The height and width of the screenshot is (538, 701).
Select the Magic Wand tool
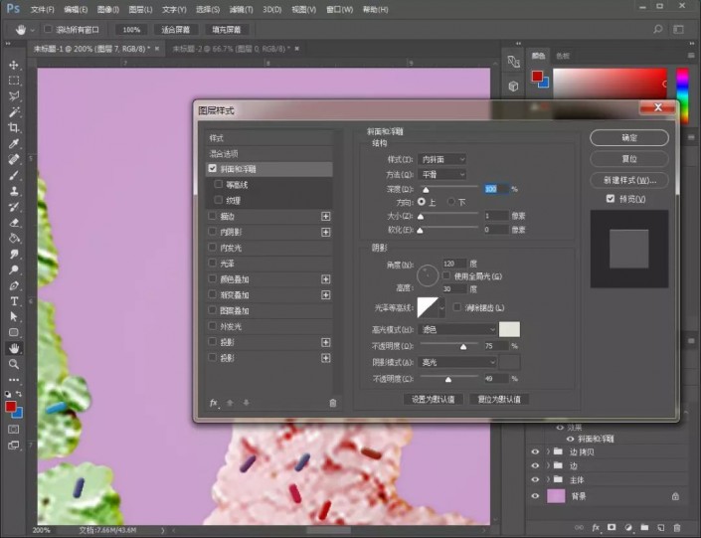(14, 111)
